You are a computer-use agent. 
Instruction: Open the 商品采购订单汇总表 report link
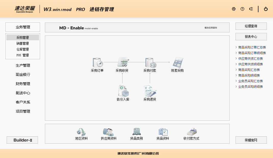252,47
